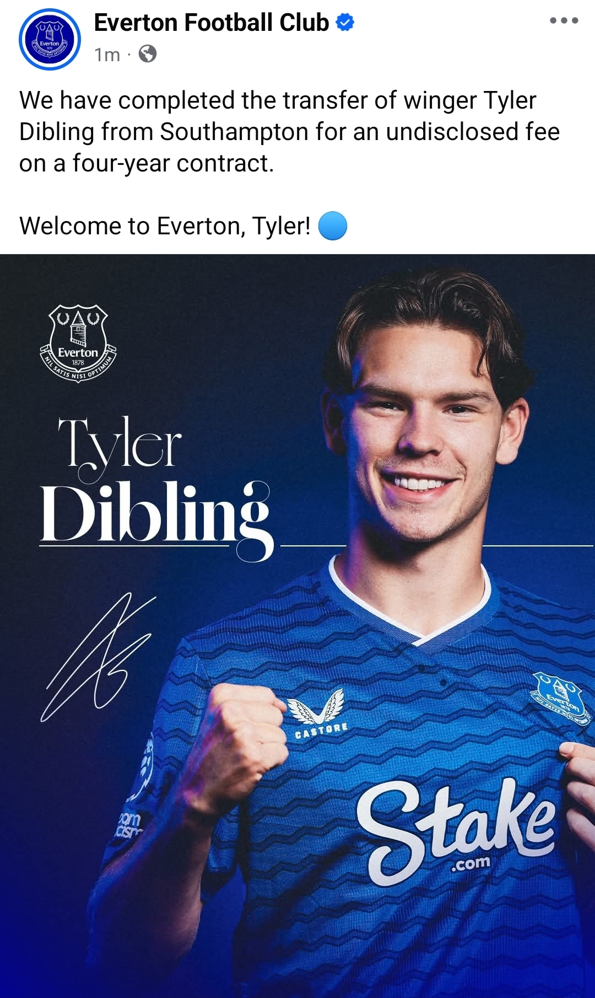Click the transfer announcement paragraph text
This screenshot has height=998, width=595.
(289, 132)
